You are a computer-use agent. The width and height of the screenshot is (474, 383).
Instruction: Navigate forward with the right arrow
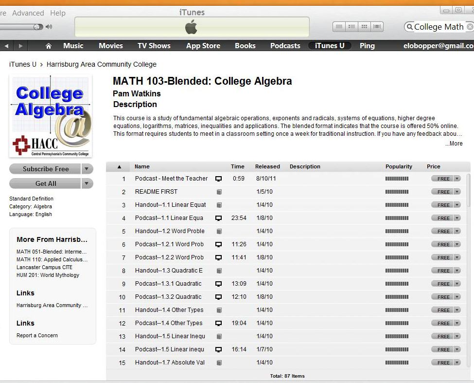[x=20, y=46]
